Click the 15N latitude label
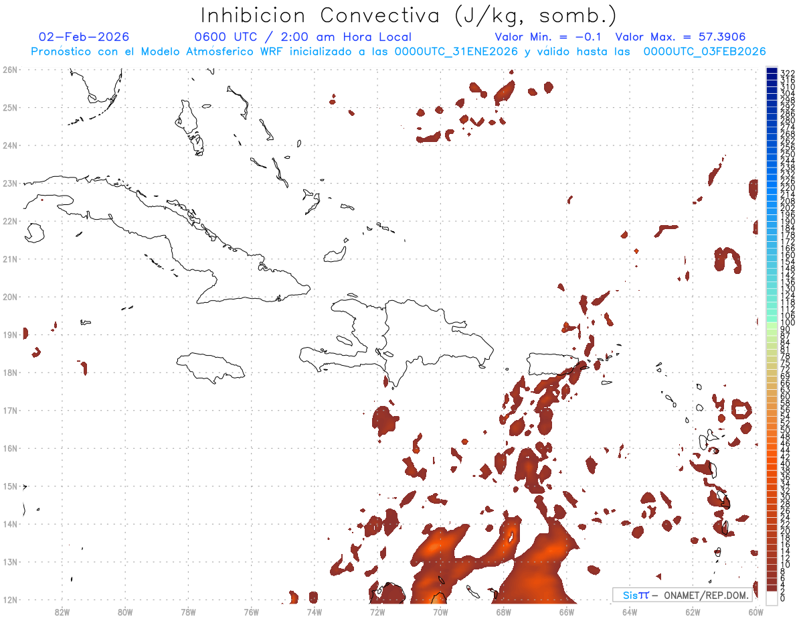This screenshot has width=803, height=621. [10, 486]
